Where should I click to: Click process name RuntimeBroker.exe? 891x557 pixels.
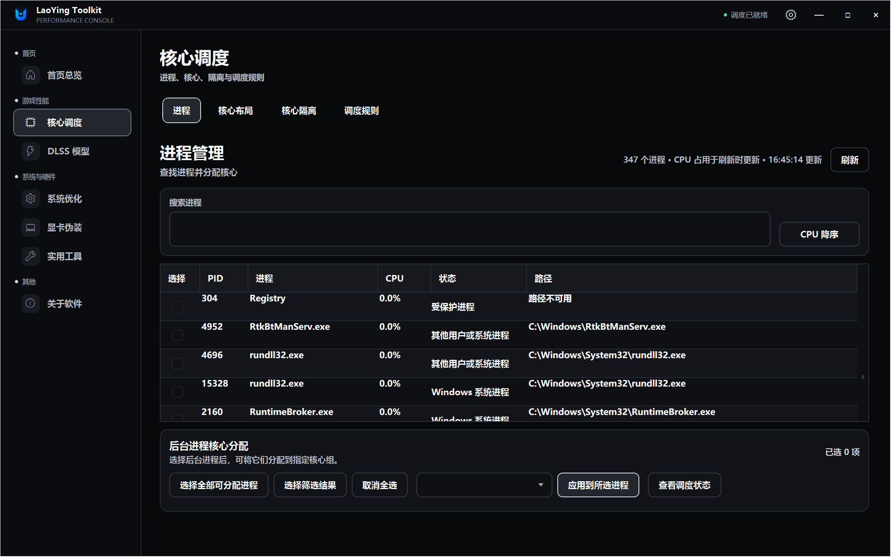tap(291, 412)
